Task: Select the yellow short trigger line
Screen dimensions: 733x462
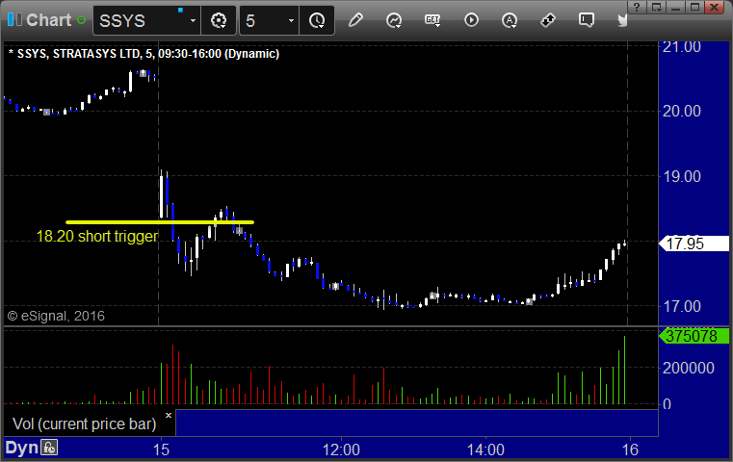Action: pos(160,222)
